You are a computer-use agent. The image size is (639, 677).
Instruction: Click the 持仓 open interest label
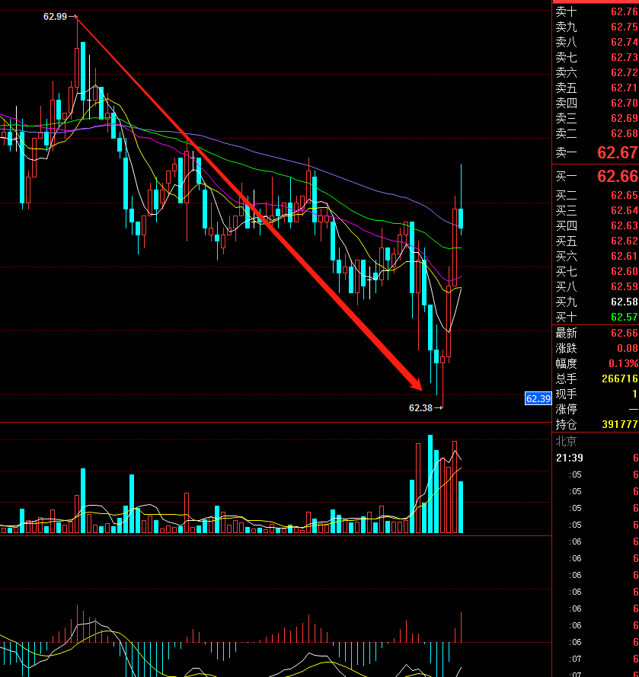(x=566, y=424)
